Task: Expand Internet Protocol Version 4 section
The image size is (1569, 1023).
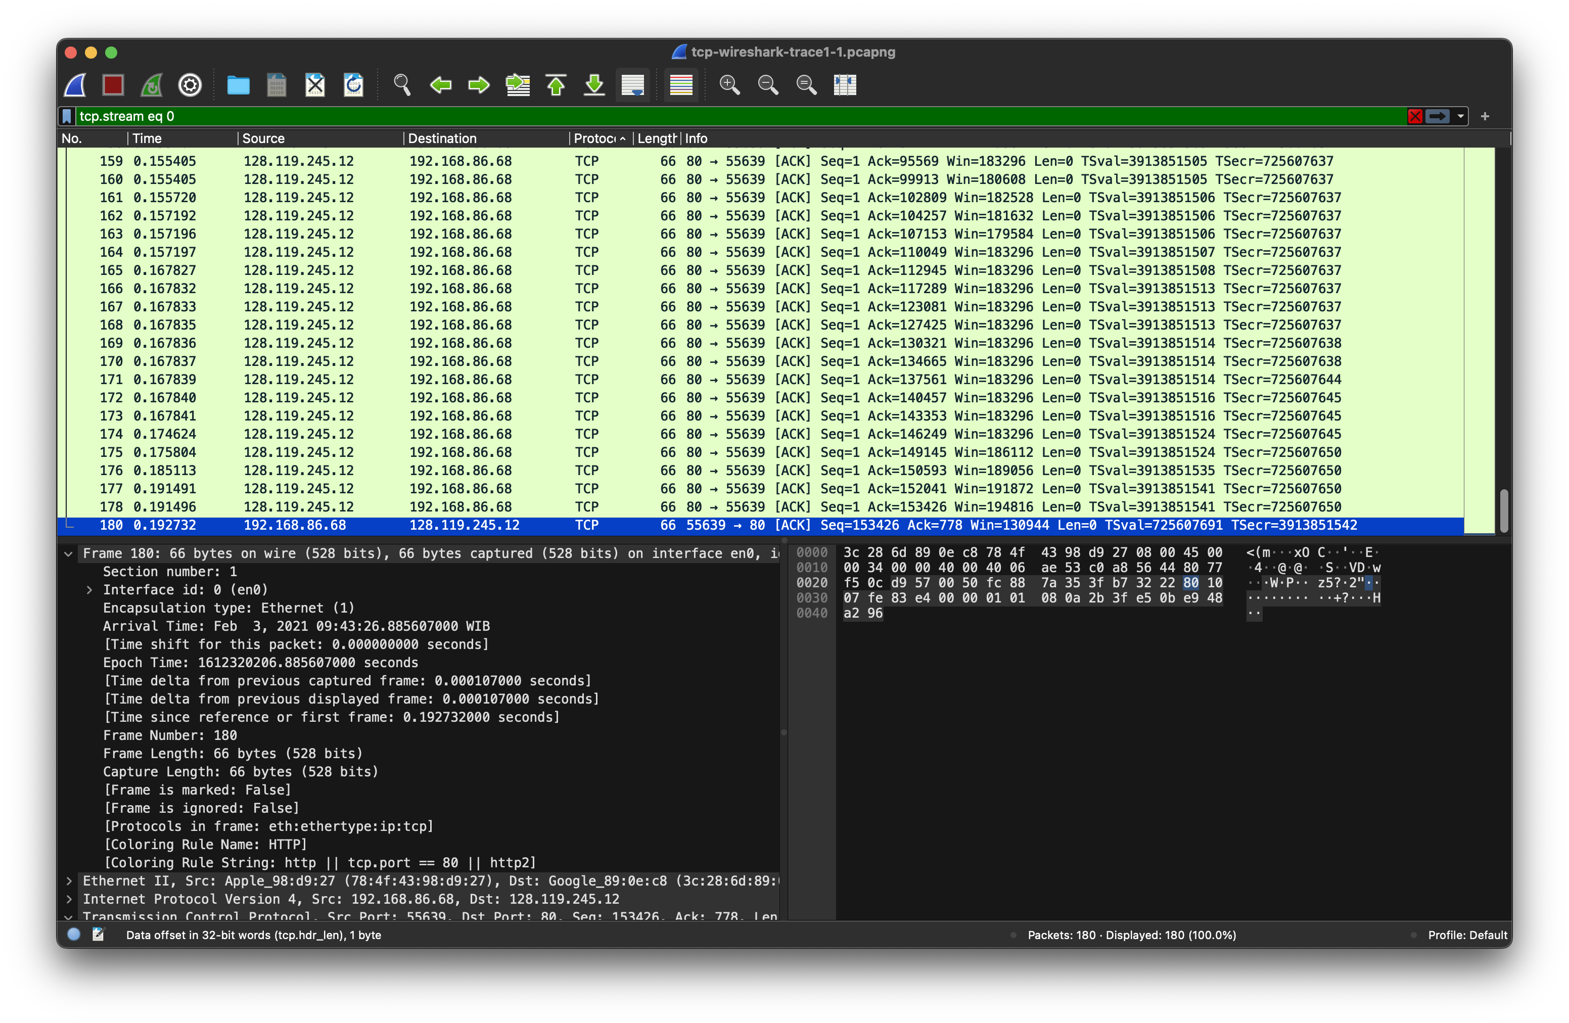Action: pos(69,899)
